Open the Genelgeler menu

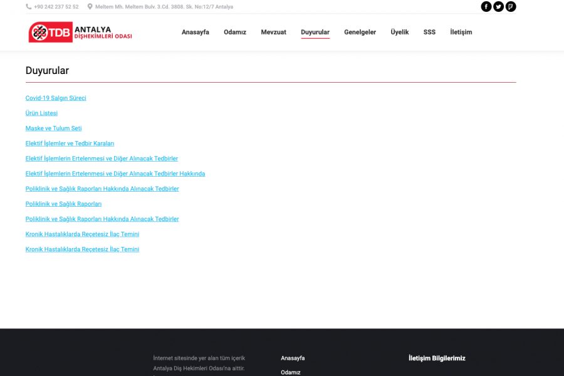(360, 32)
